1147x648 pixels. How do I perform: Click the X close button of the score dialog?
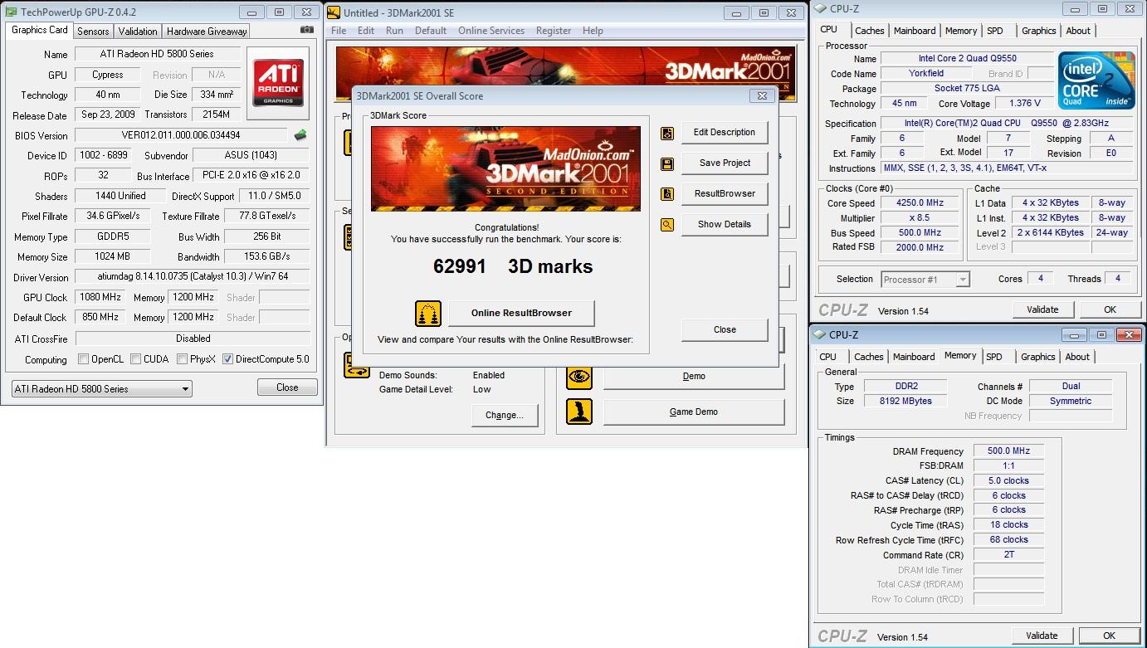click(x=762, y=95)
